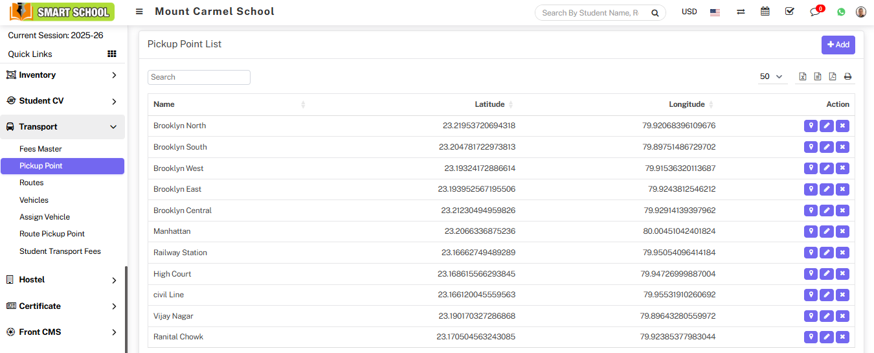Screen dimensions: 874x353
Task: Open Assign Vehicle menu item
Action: click(x=45, y=217)
